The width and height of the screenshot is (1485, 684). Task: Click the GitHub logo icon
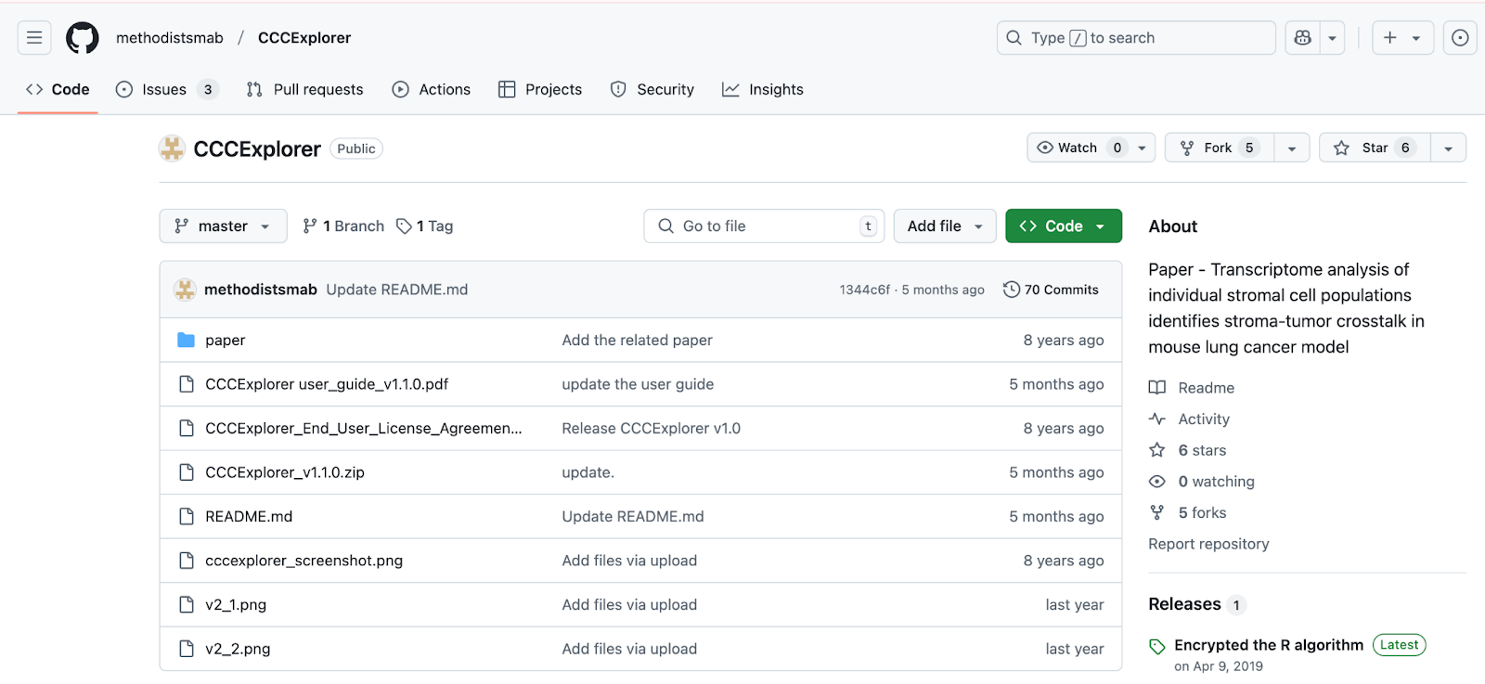point(83,38)
